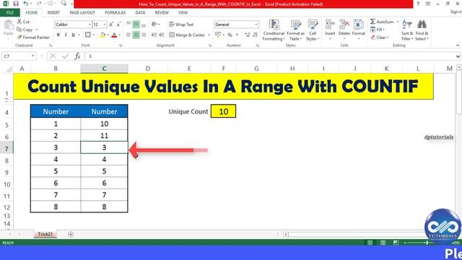
Task: Click the Cut scissors command
Action: [x=23, y=22]
